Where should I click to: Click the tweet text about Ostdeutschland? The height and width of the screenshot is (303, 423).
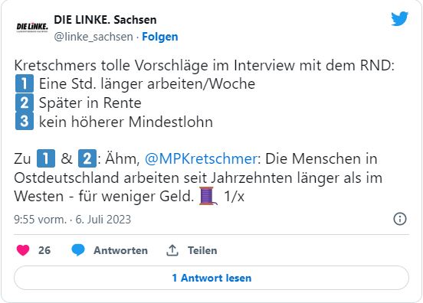[198, 178]
